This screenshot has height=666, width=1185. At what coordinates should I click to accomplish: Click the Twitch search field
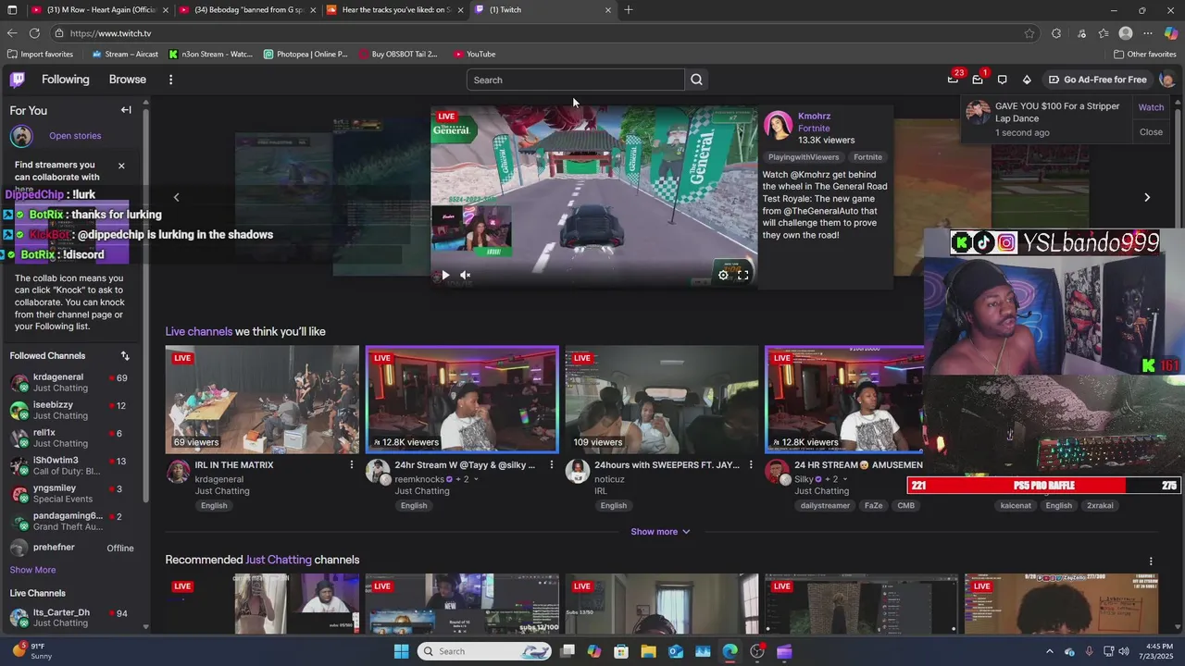[x=576, y=80]
